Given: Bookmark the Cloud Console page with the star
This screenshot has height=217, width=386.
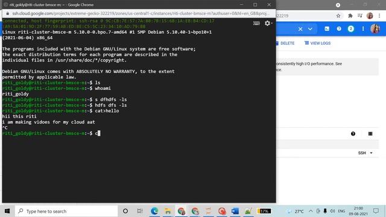Looking at the screenshot, I should pos(338,16).
